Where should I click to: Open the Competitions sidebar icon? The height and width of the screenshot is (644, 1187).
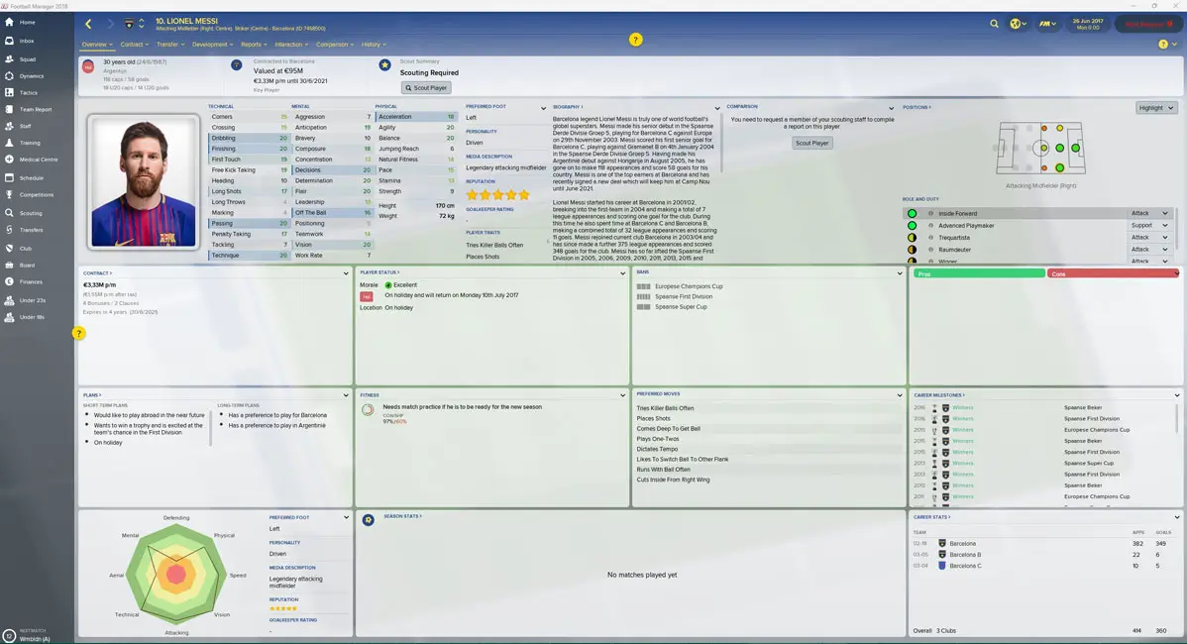click(x=9, y=194)
